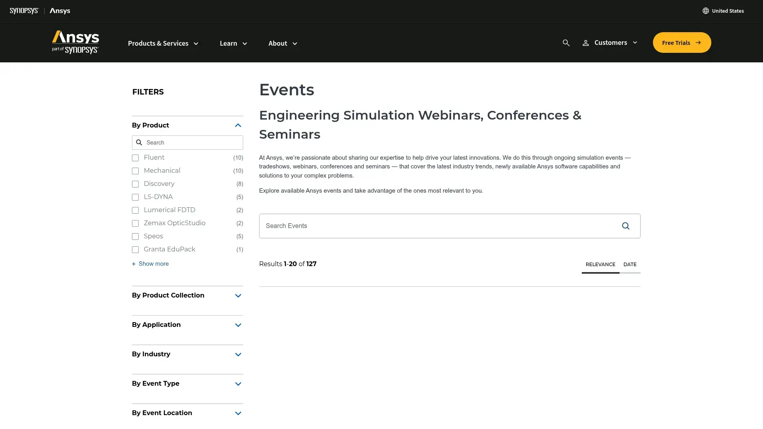The height and width of the screenshot is (429, 763).
Task: Check the Speos filter checkbox
Action: point(135,236)
